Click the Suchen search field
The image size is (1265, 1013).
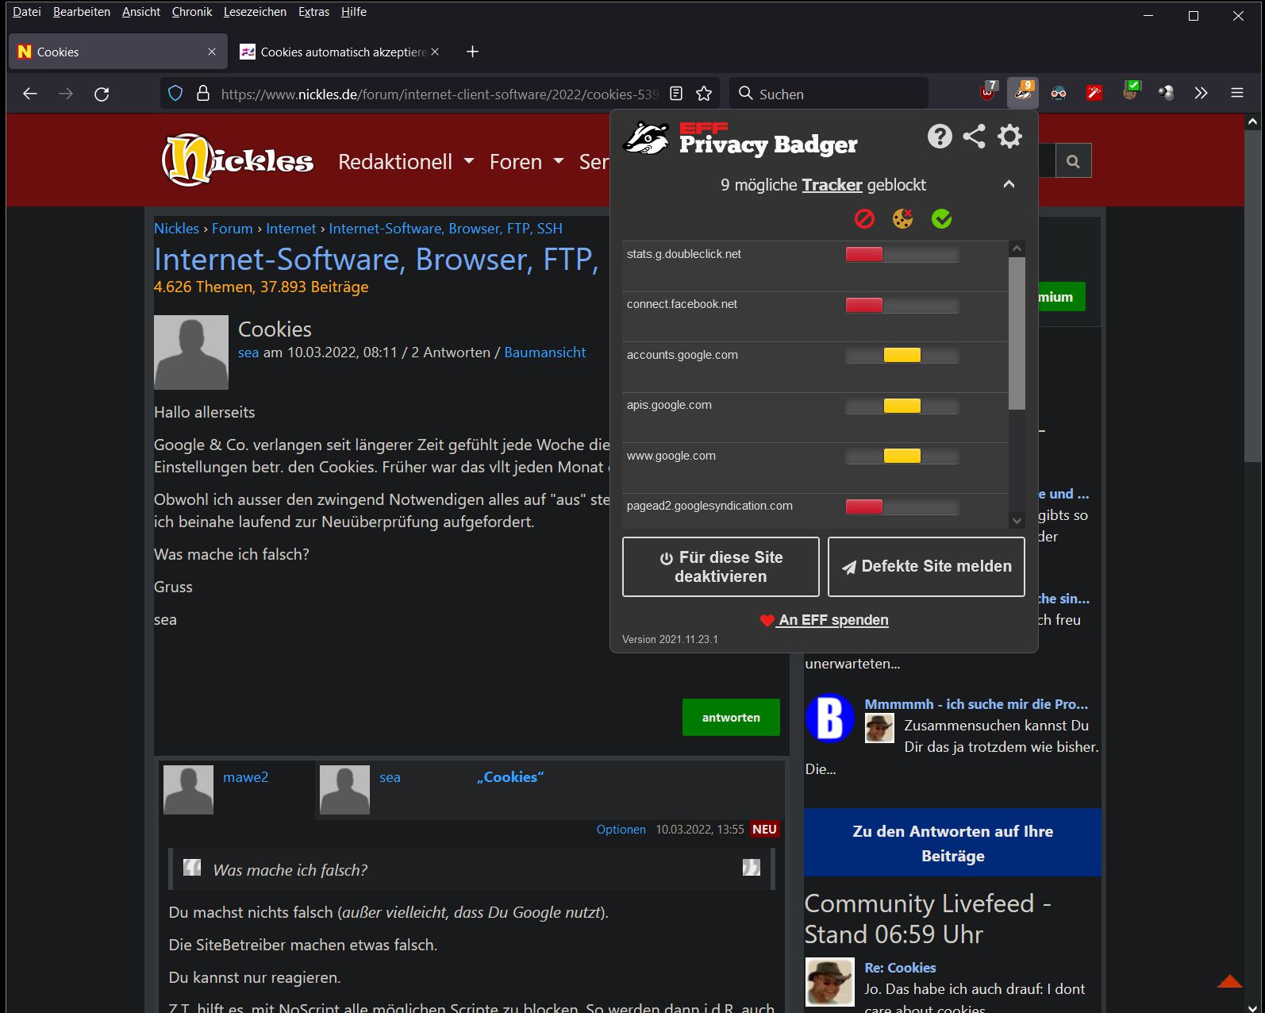click(828, 94)
